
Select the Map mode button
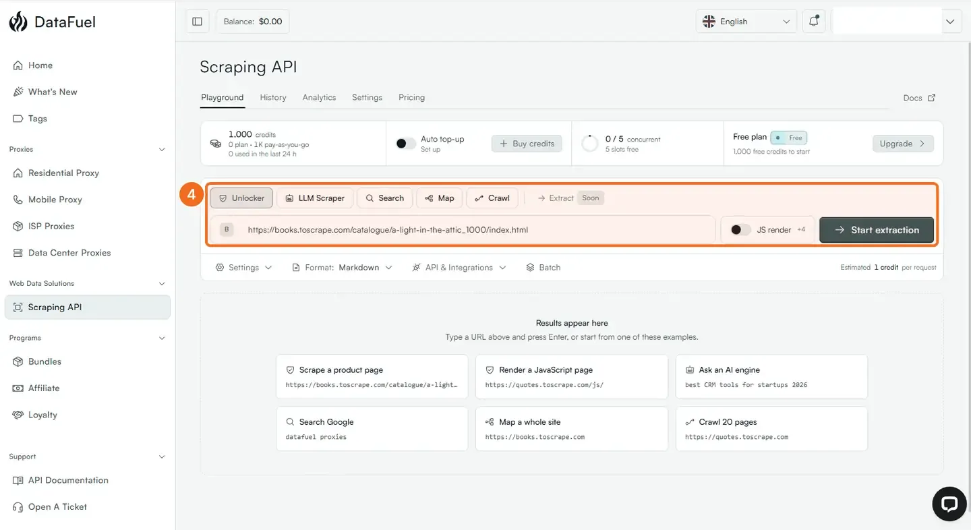(440, 198)
